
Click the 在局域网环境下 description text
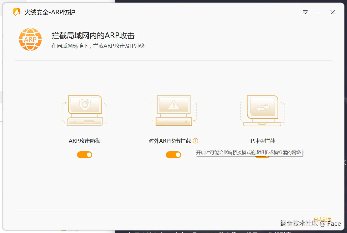[x=98, y=46]
